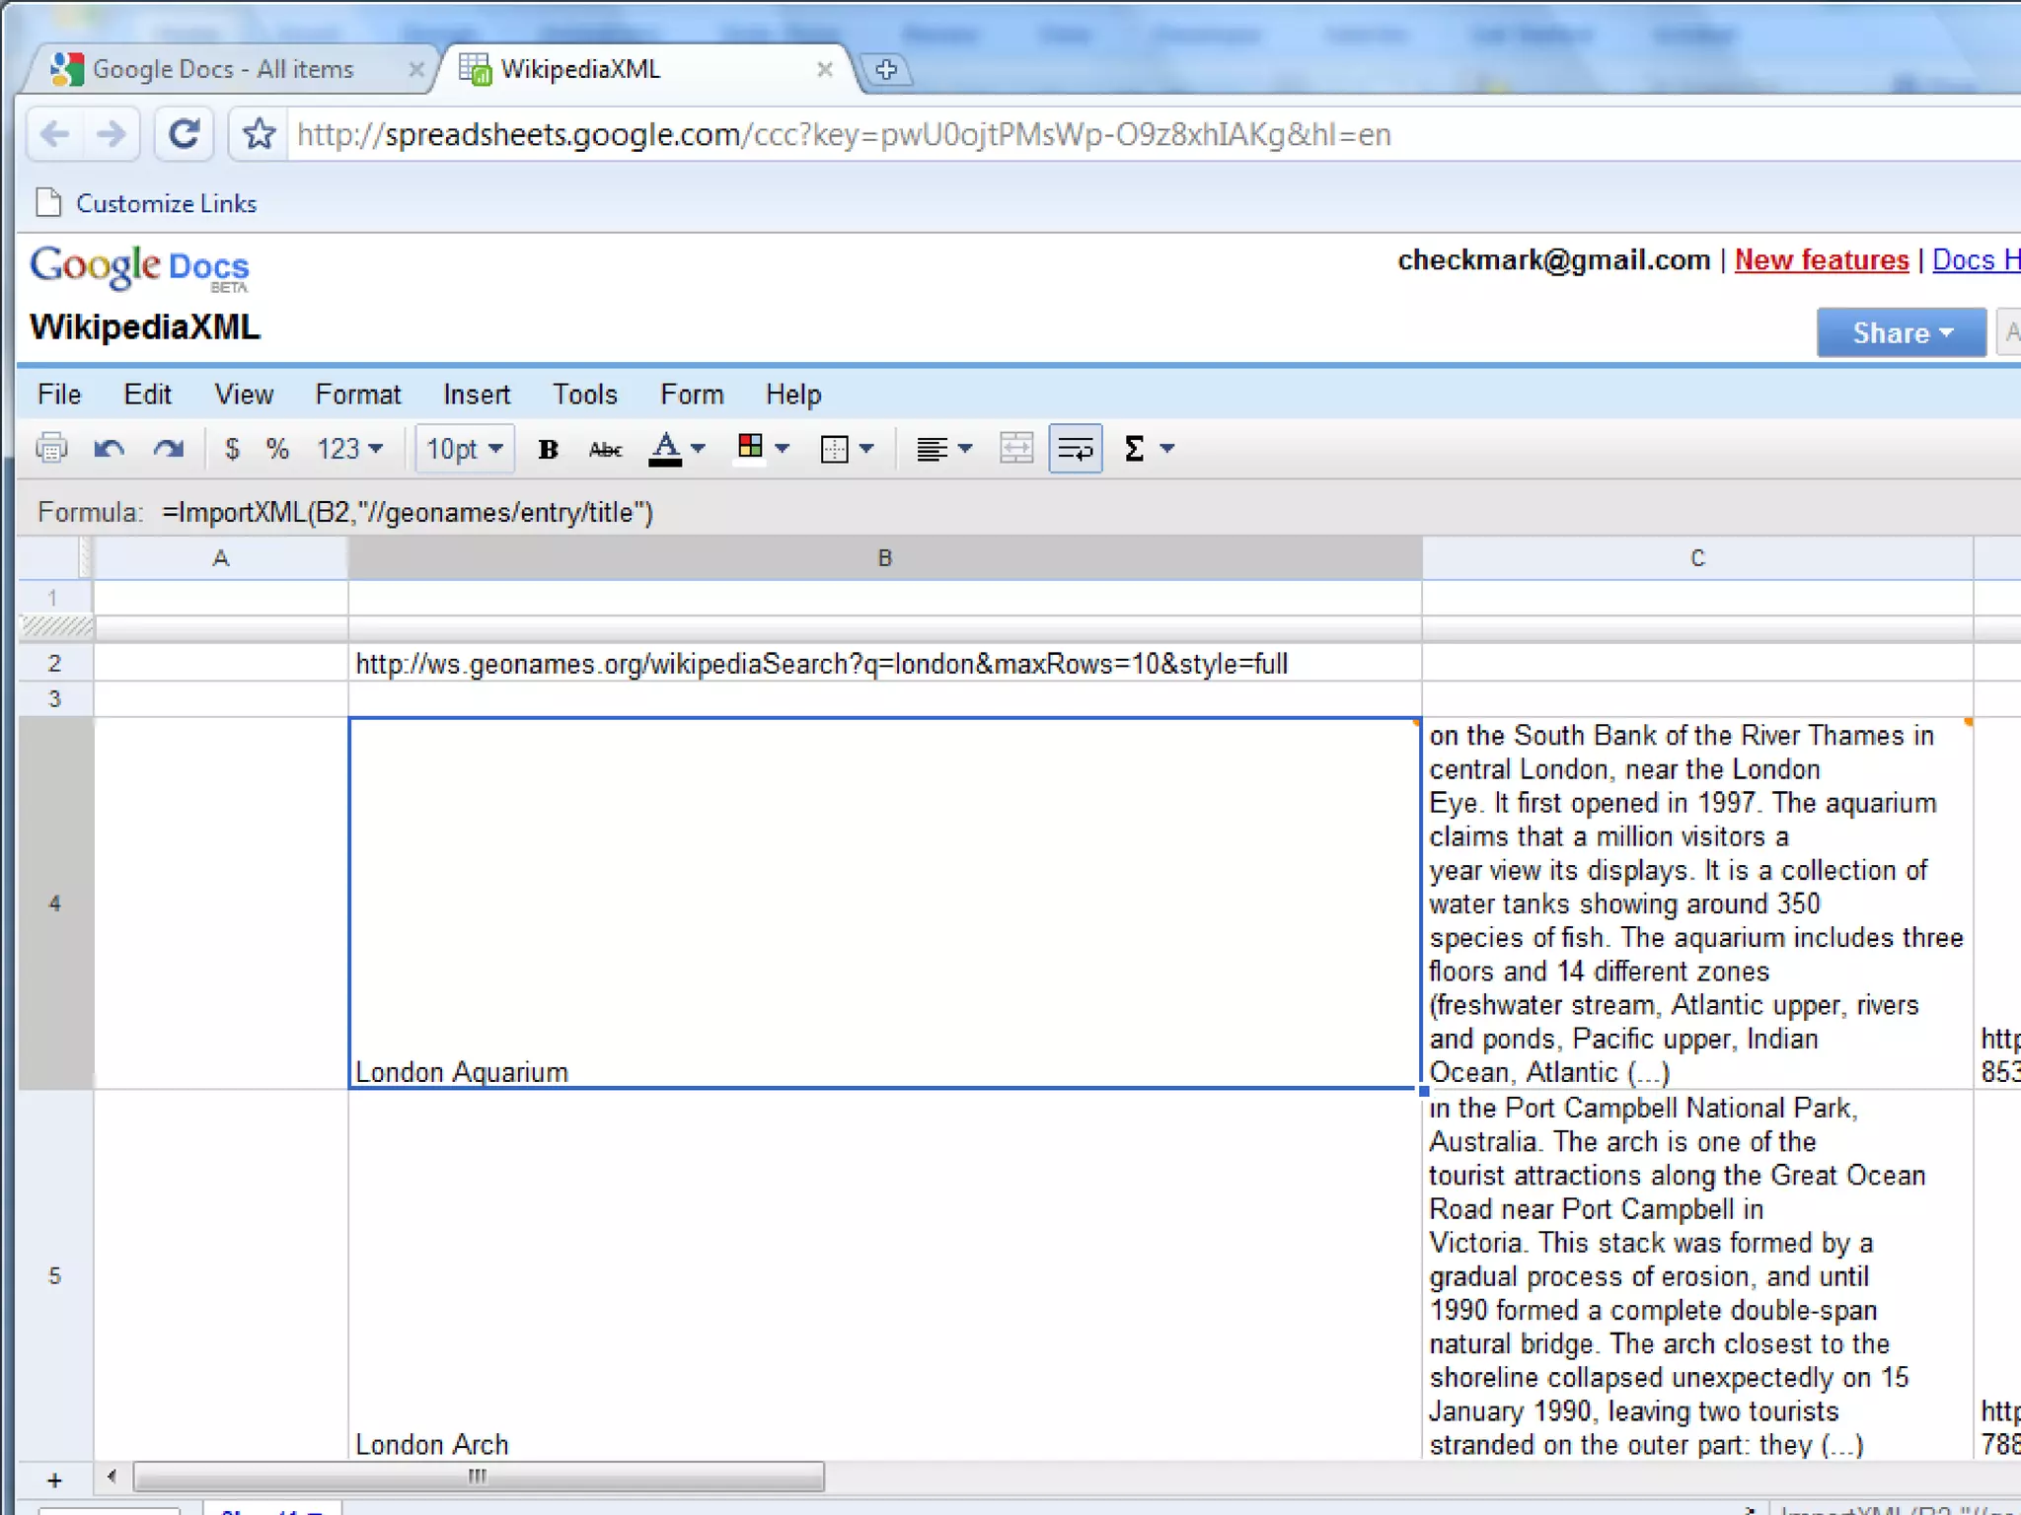The height and width of the screenshot is (1515, 2021).
Task: Toggle strikethrough formatting
Action: [605, 450]
